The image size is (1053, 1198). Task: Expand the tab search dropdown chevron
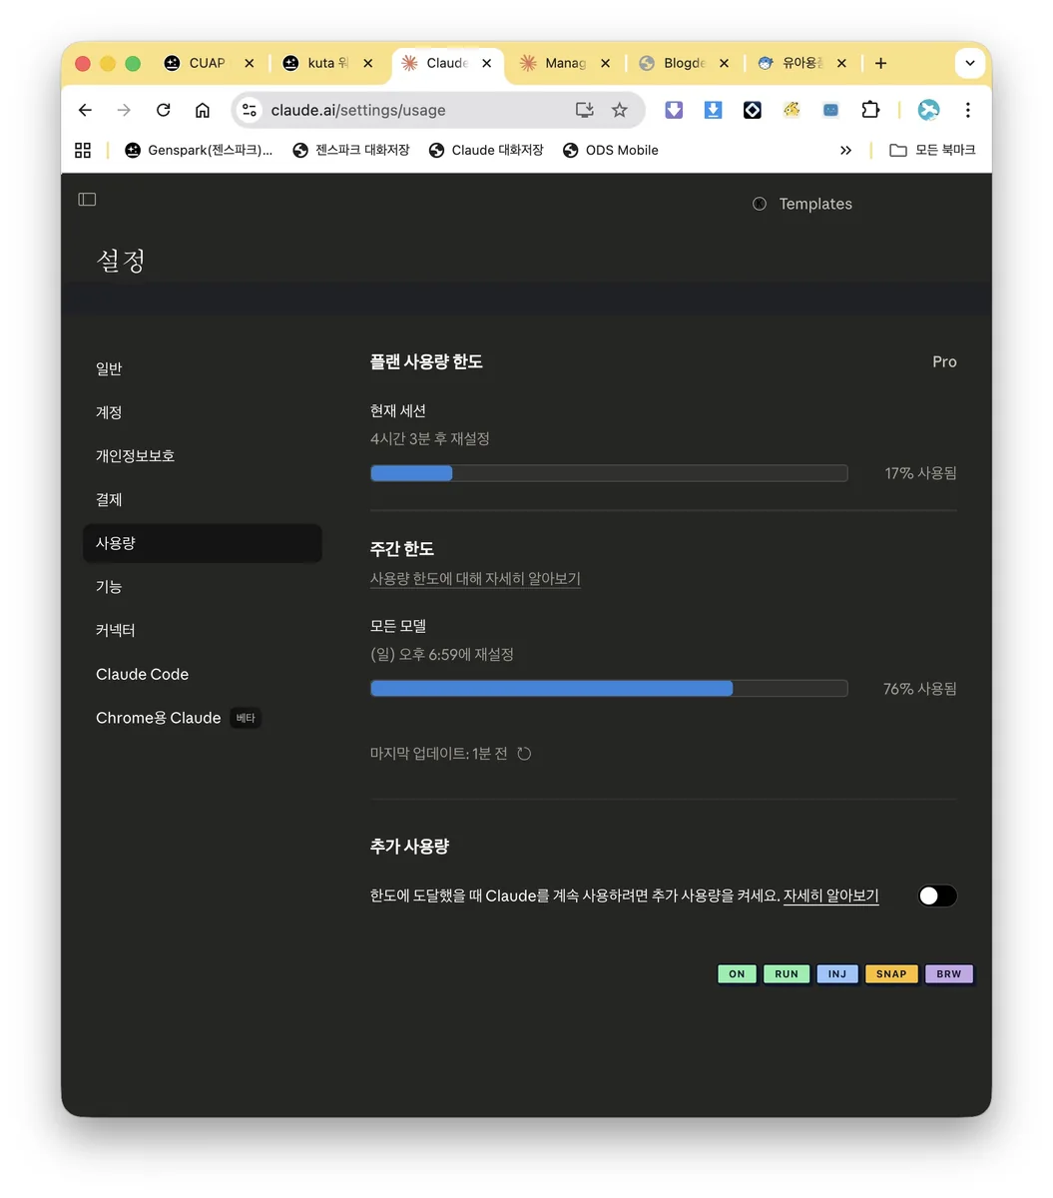click(x=969, y=63)
